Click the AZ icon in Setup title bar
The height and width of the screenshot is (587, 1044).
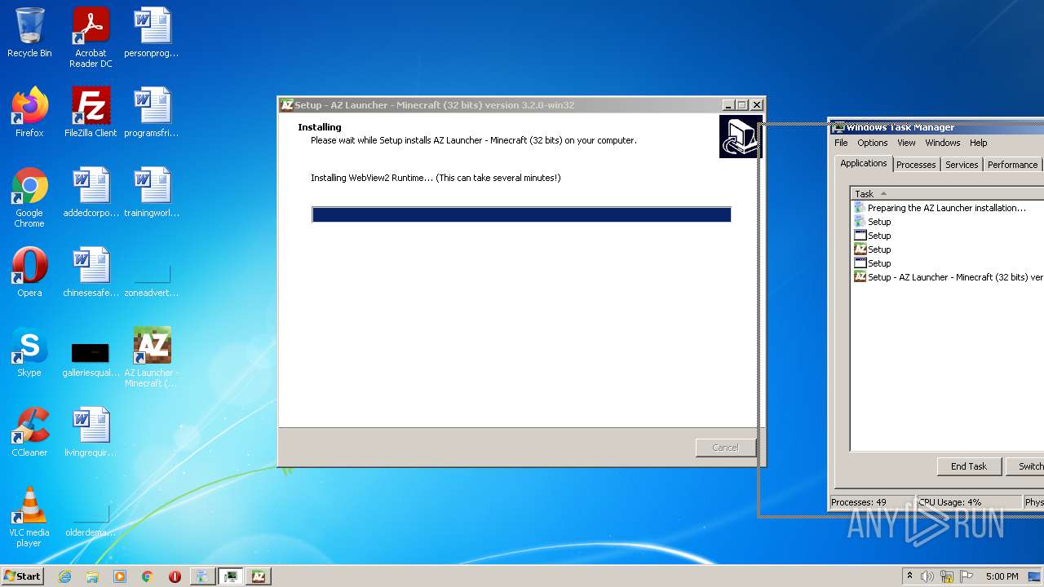286,105
